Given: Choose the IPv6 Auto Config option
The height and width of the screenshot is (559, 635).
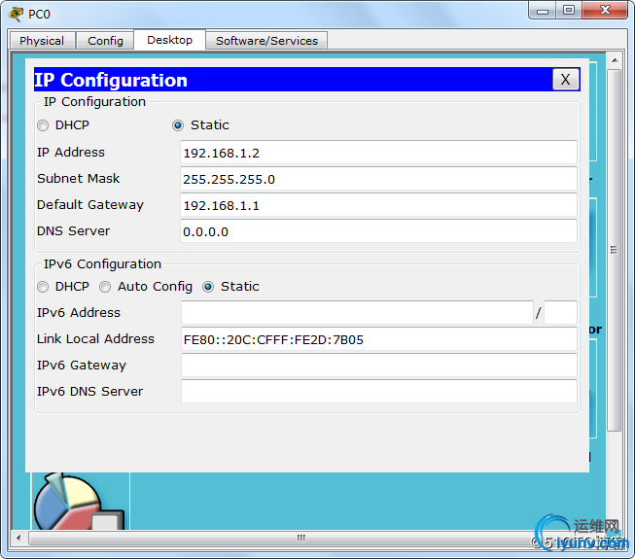Looking at the screenshot, I should [x=105, y=287].
